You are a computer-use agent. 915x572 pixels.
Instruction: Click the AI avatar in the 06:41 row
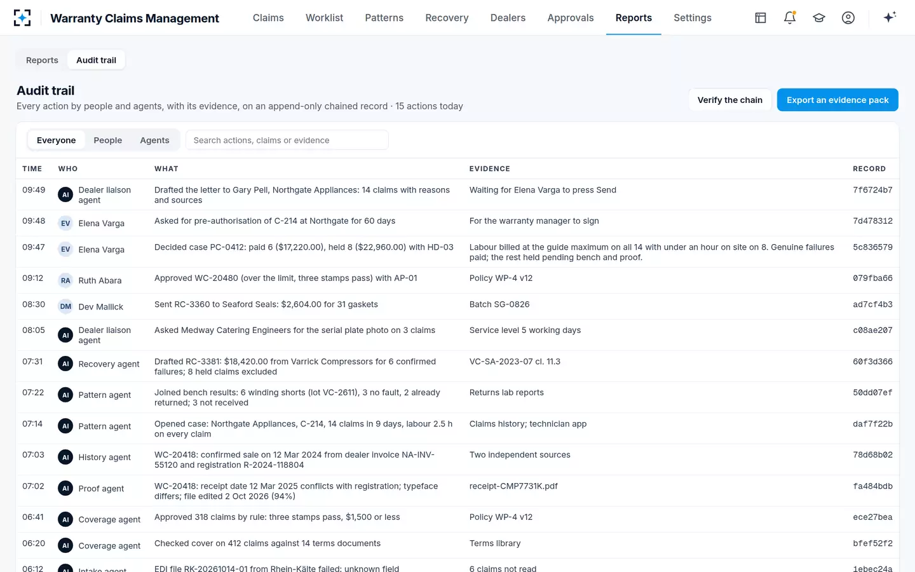pyautogui.click(x=65, y=519)
